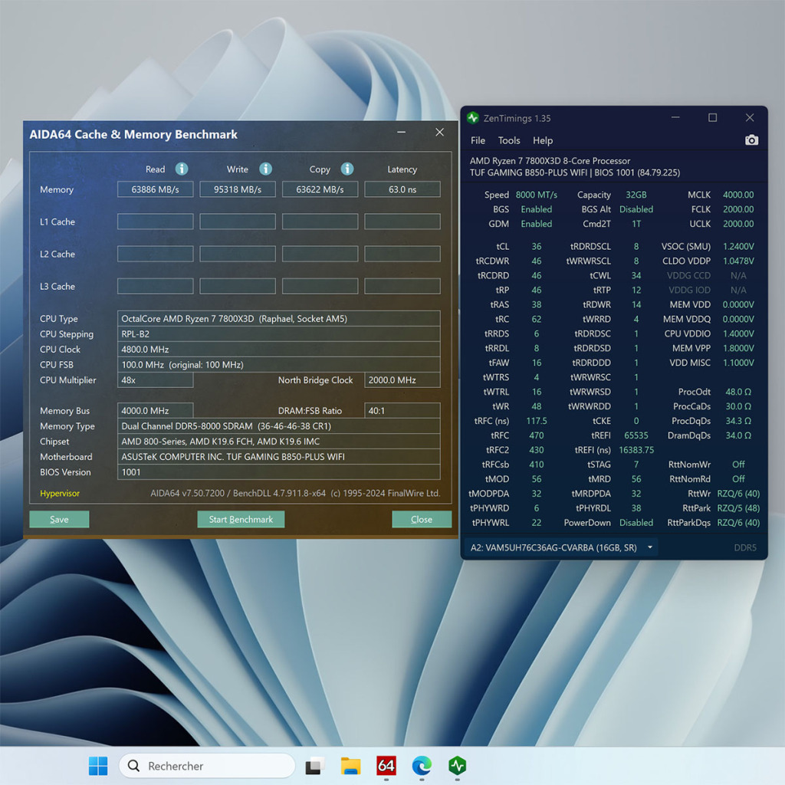
Task: Close the ZenTimings window
Action: pyautogui.click(x=750, y=117)
